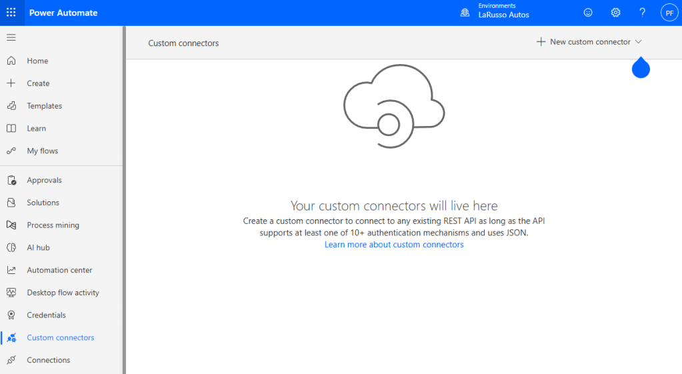The image size is (682, 374).
Task: Select the My flows icon
Action: [x=11, y=151]
